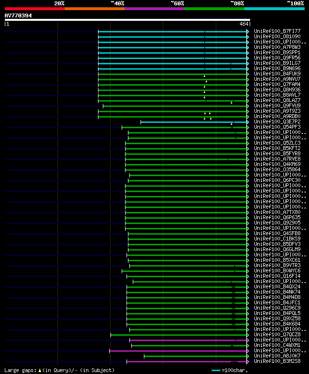Select the UniRef100_Q8LAZ7 label
Screen dimensions: 309x374
[277, 101]
